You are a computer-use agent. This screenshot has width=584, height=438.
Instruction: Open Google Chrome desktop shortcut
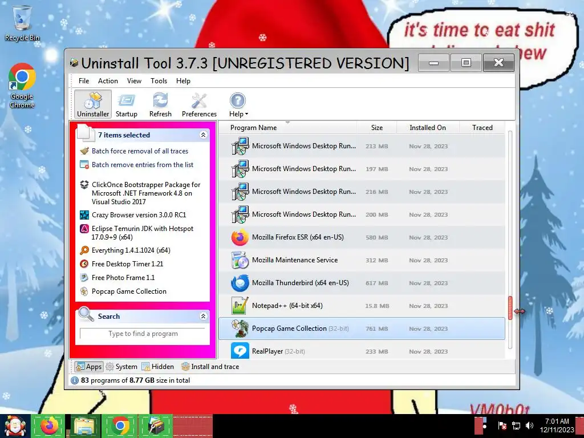(22, 86)
